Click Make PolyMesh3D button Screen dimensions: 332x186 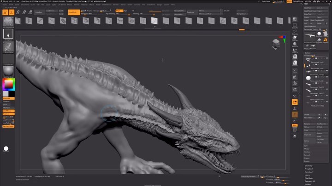pos(319,20)
